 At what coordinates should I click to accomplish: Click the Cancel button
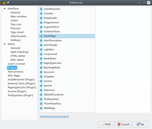click(x=123, y=124)
